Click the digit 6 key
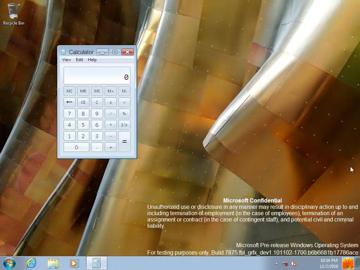The image size is (360, 270). 97,125
